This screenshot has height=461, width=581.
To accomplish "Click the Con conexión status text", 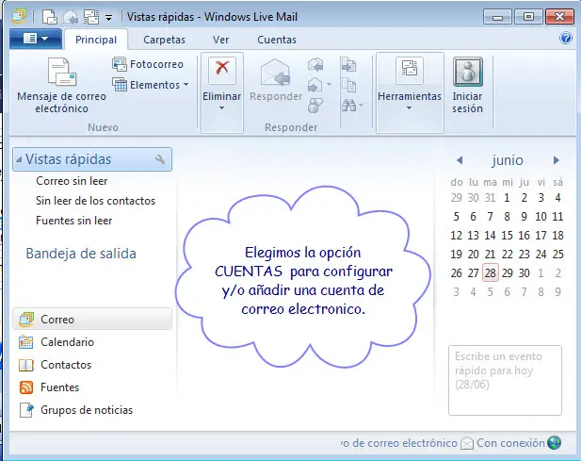I will point(510,443).
